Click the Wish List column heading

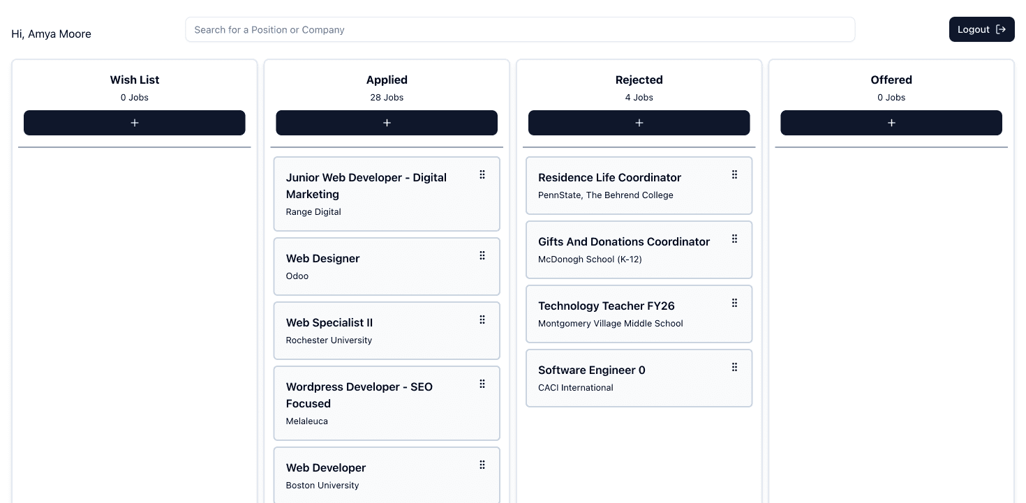pyautogui.click(x=135, y=80)
